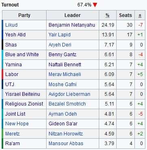The width and height of the screenshot is (147, 150).
Task: Click the percent column header
Action: click(x=107, y=15)
